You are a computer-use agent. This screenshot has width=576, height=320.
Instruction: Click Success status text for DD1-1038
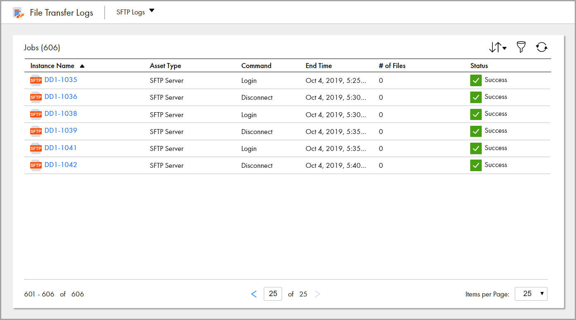point(496,113)
